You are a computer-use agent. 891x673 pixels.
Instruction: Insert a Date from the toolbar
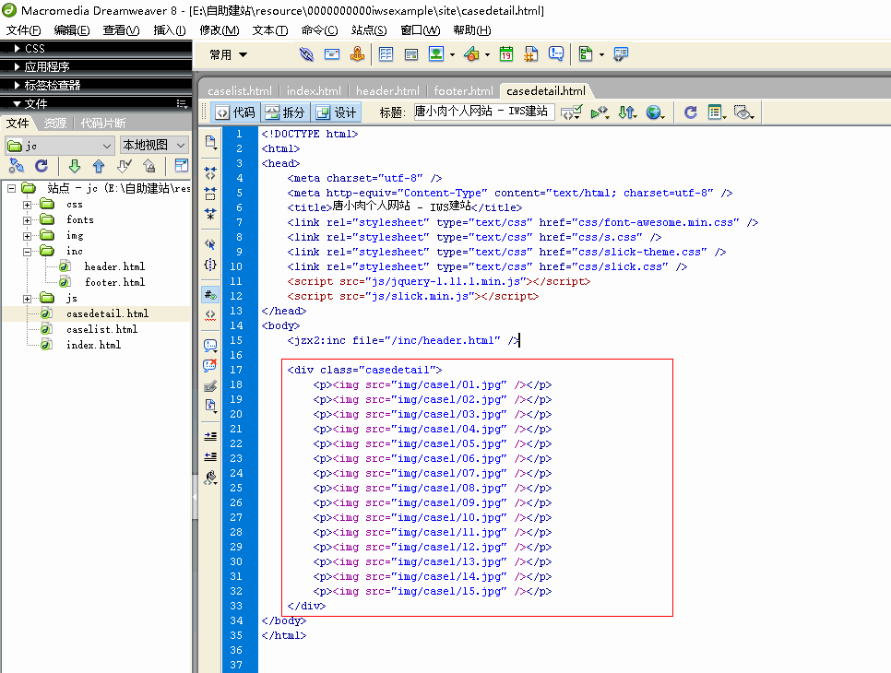click(x=505, y=54)
